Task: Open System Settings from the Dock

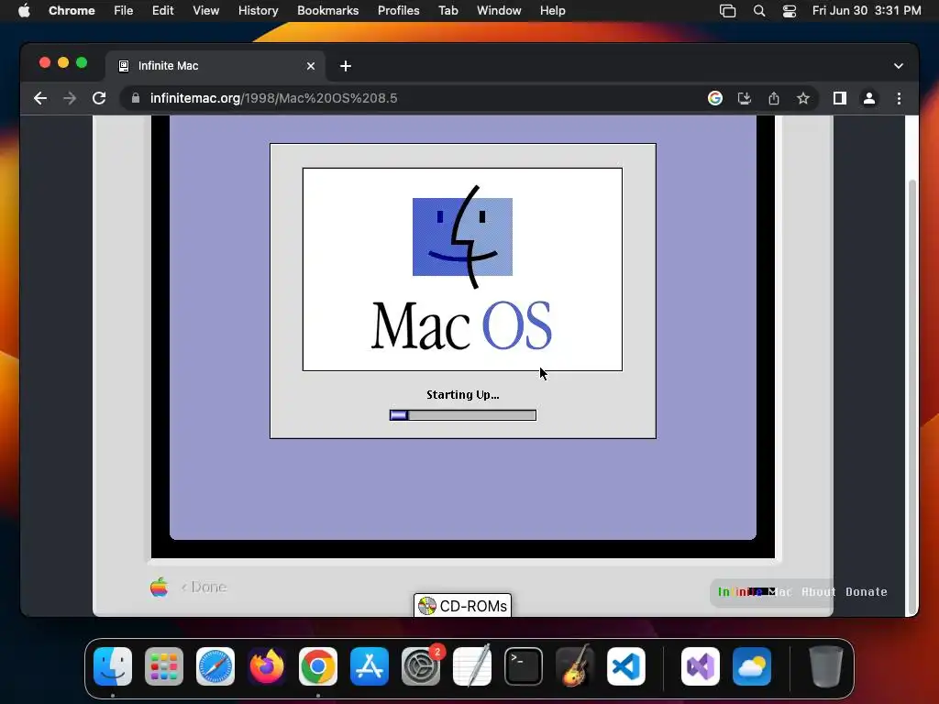Action: 421,666
